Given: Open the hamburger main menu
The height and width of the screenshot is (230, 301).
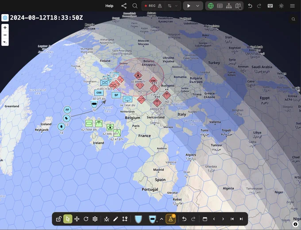Looking at the screenshot, I should [292, 6].
